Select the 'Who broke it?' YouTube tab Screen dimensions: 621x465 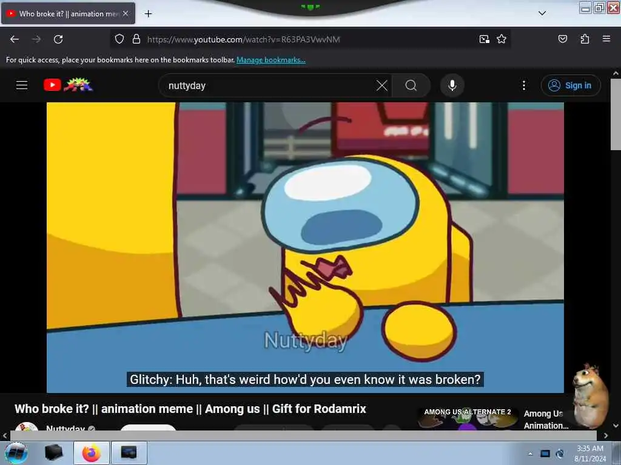[x=68, y=13]
